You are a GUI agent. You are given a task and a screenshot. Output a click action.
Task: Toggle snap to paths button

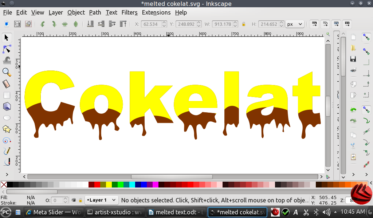[x=366, y=121]
